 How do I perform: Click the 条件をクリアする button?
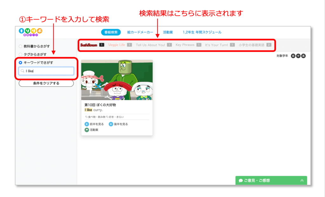[x=46, y=83]
